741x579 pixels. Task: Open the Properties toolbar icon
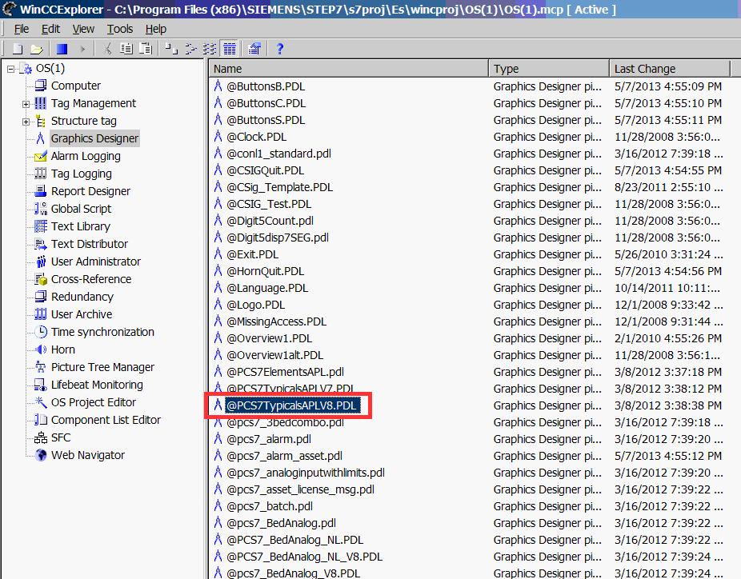point(254,49)
